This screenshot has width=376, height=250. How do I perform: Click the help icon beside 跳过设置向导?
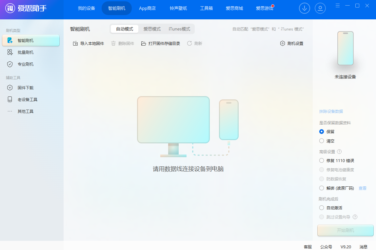[355, 217]
